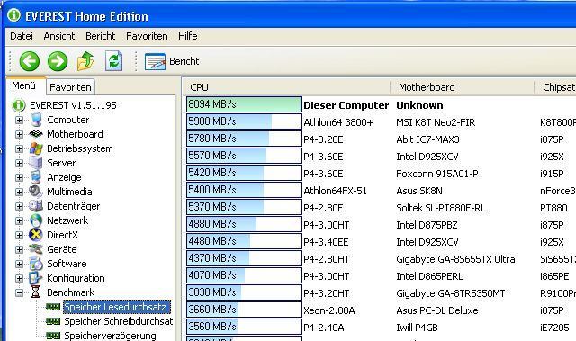576x341 pixels.
Task: Click the Software disc icon
Action: [x=36, y=264]
